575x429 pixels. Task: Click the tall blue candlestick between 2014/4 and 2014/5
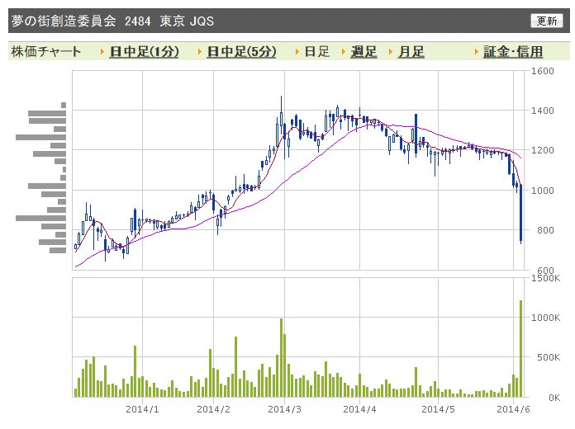(416, 134)
